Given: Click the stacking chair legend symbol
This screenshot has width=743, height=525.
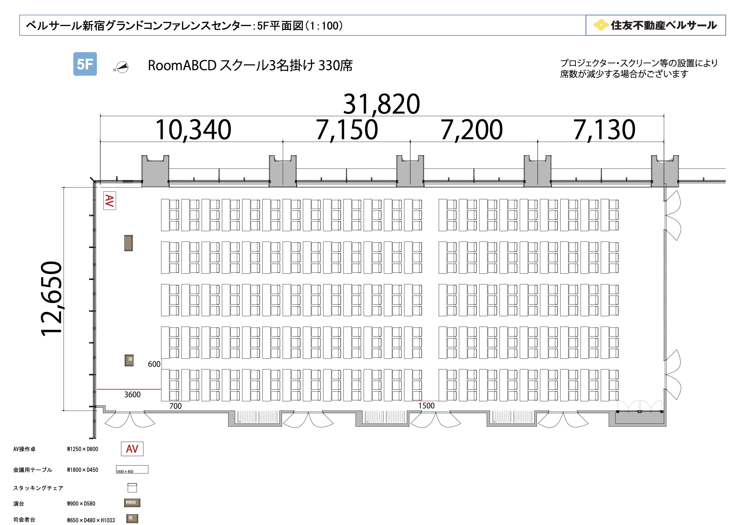Looking at the screenshot, I should coord(132,487).
